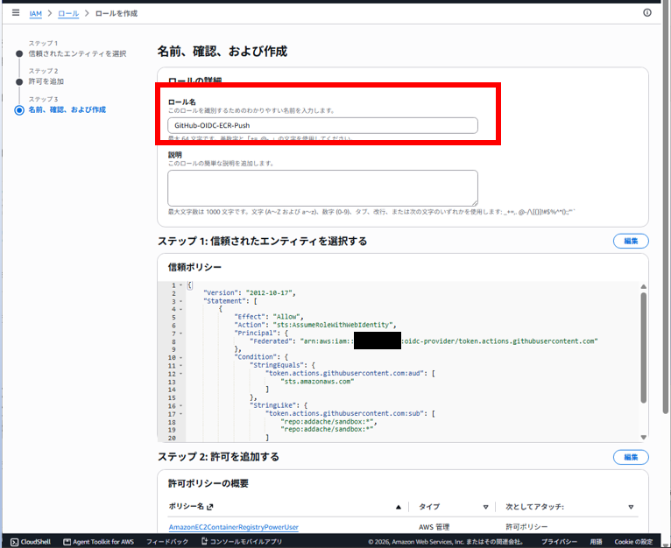This screenshot has width=671, height=548.
Task: Sort by 次としてアタッチ column arrow
Action: [631, 507]
